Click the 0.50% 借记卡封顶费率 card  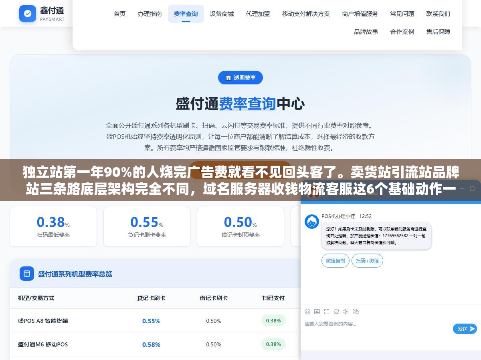240,226
